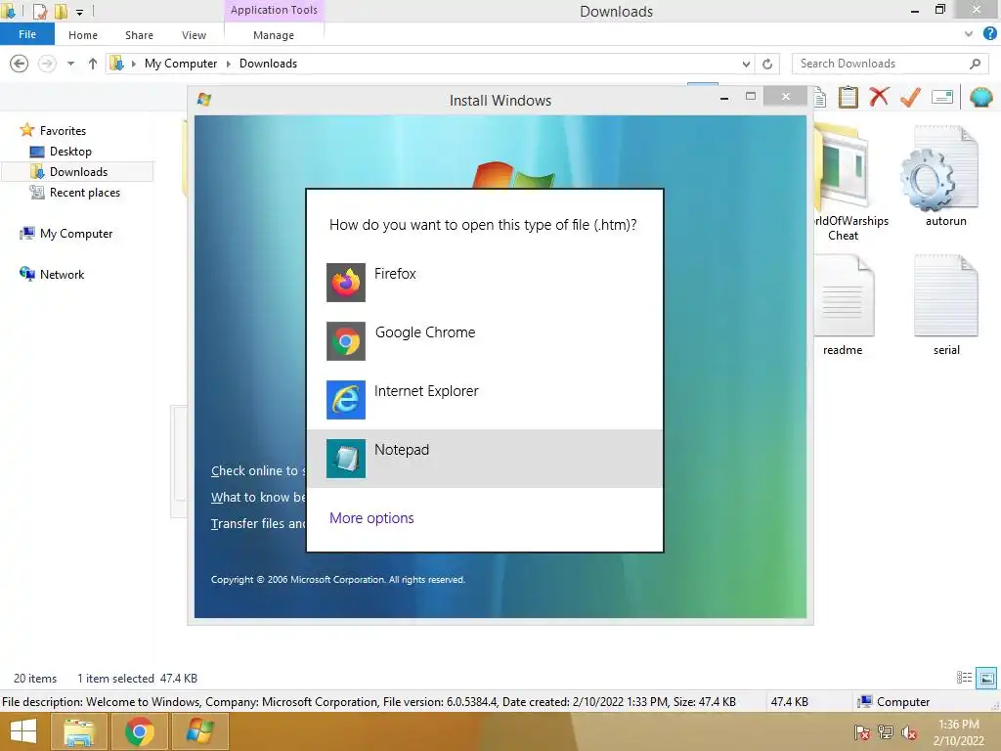The height and width of the screenshot is (751, 1001).
Task: Open the Share ribbon tab
Action: tap(139, 35)
